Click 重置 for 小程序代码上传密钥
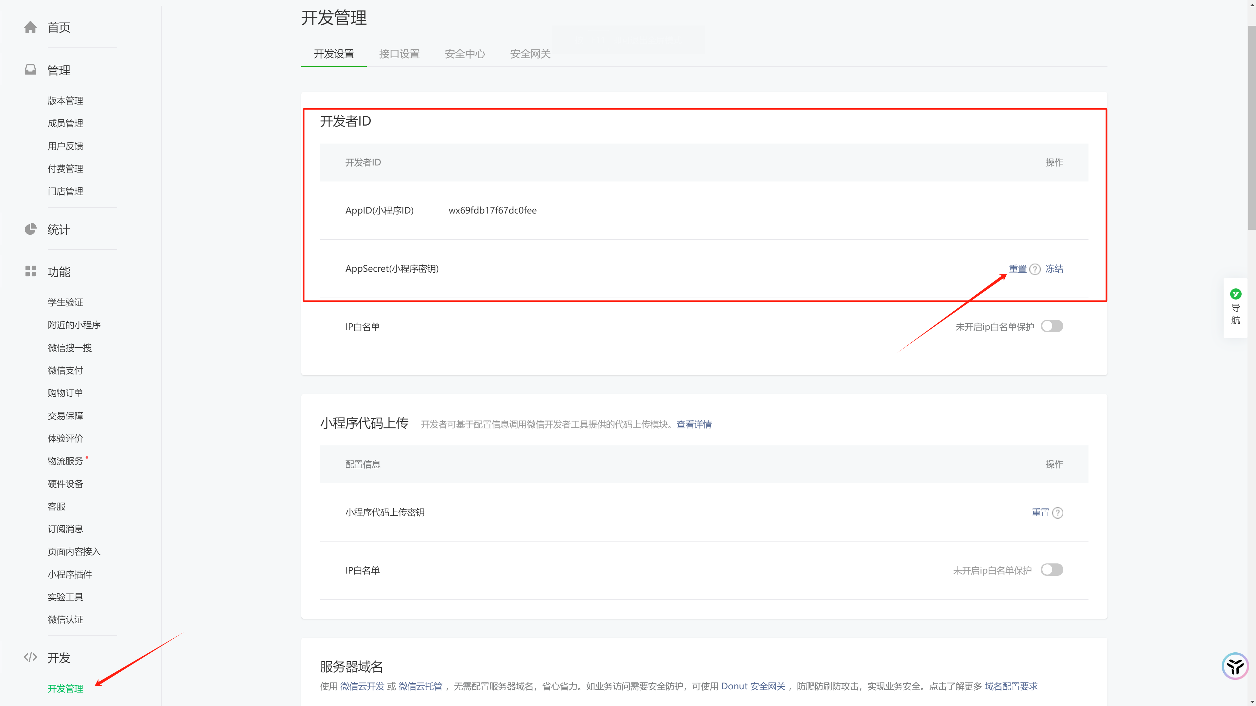This screenshot has height=706, width=1256. pos(1040,512)
